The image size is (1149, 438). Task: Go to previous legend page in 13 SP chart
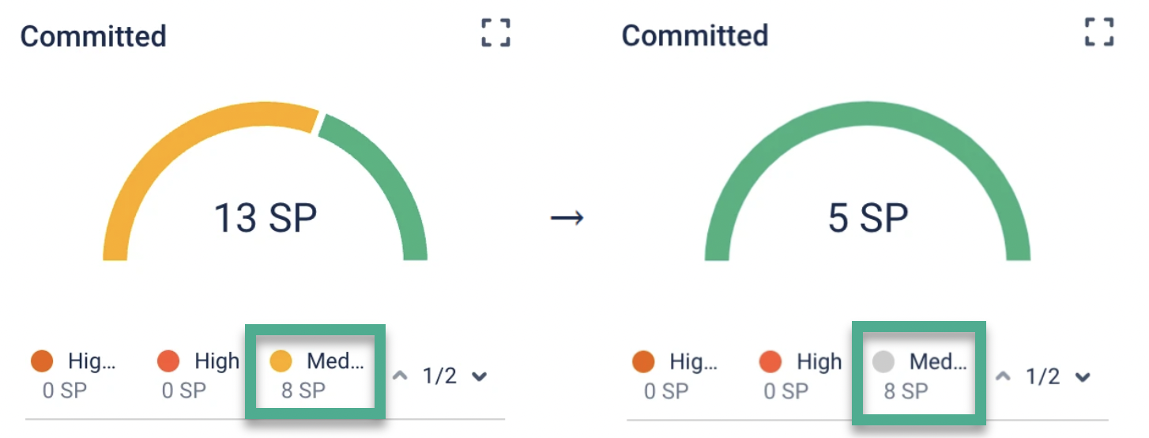click(401, 376)
